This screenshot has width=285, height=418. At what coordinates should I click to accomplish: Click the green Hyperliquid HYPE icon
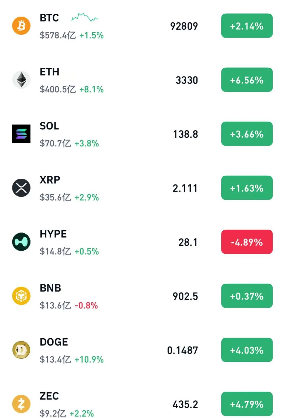click(21, 242)
